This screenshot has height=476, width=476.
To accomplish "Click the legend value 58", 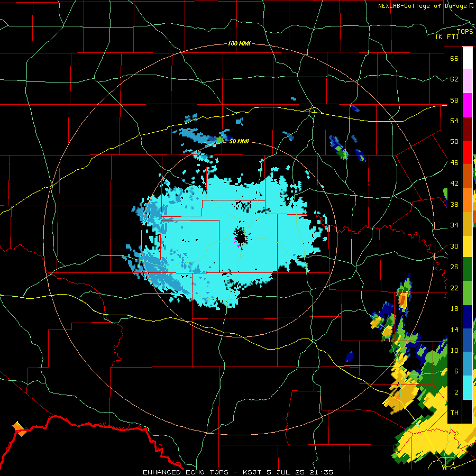I will click(454, 100).
